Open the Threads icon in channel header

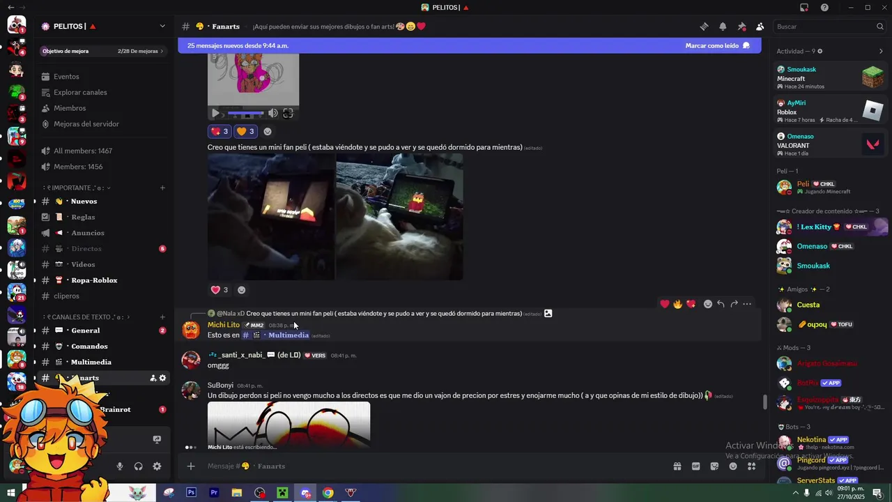[x=704, y=26]
